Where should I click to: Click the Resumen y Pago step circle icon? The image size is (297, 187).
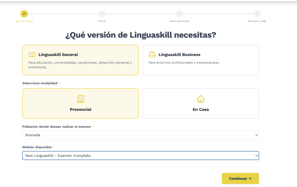257,14
